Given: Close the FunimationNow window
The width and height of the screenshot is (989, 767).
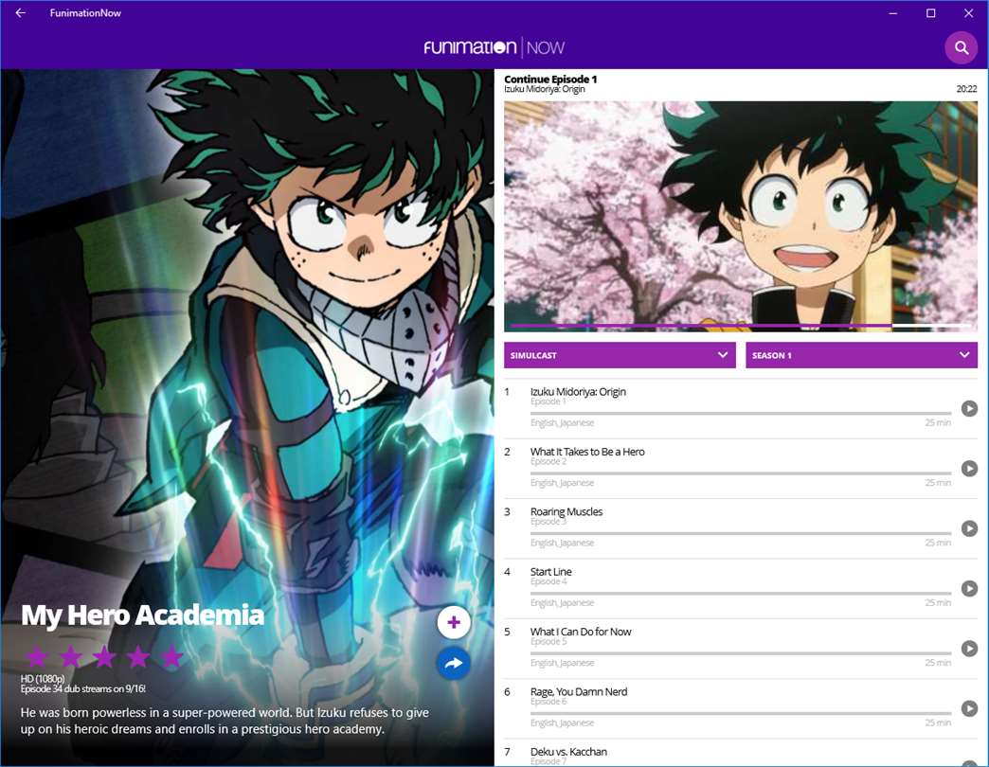Looking at the screenshot, I should tap(968, 12).
